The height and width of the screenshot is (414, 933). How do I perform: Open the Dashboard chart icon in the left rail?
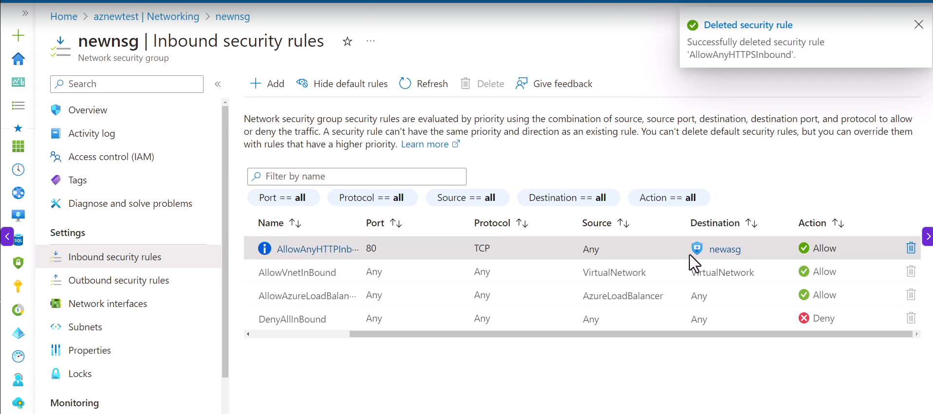[18, 82]
